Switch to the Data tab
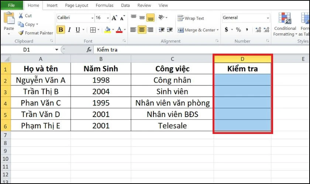310x184 pixels. [125, 5]
